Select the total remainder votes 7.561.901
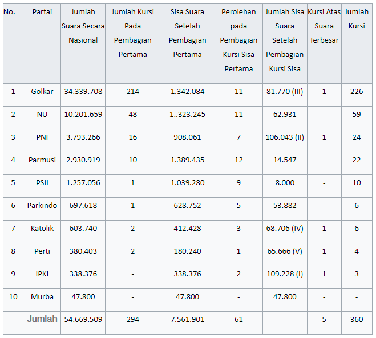The width and height of the screenshot is (376, 338). pyautogui.click(x=187, y=320)
